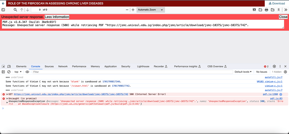The width and height of the screenshot is (289, 134).
Task: Toggle the console sidebar panel
Action: (3, 72)
